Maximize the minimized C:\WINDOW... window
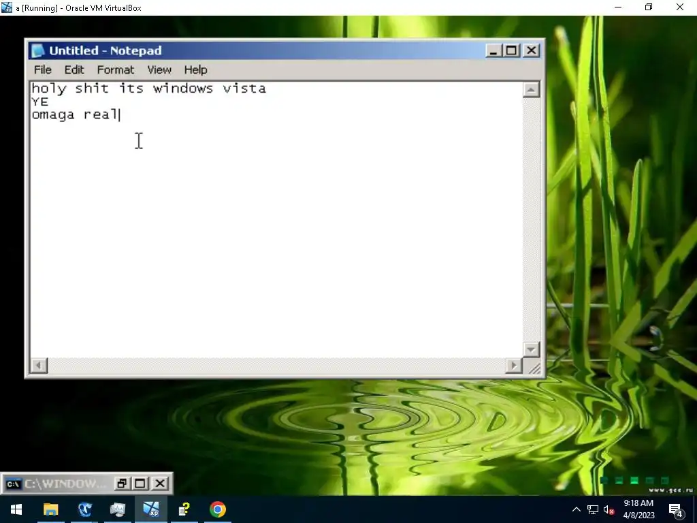Screen dimensions: 697x523 pos(140,484)
